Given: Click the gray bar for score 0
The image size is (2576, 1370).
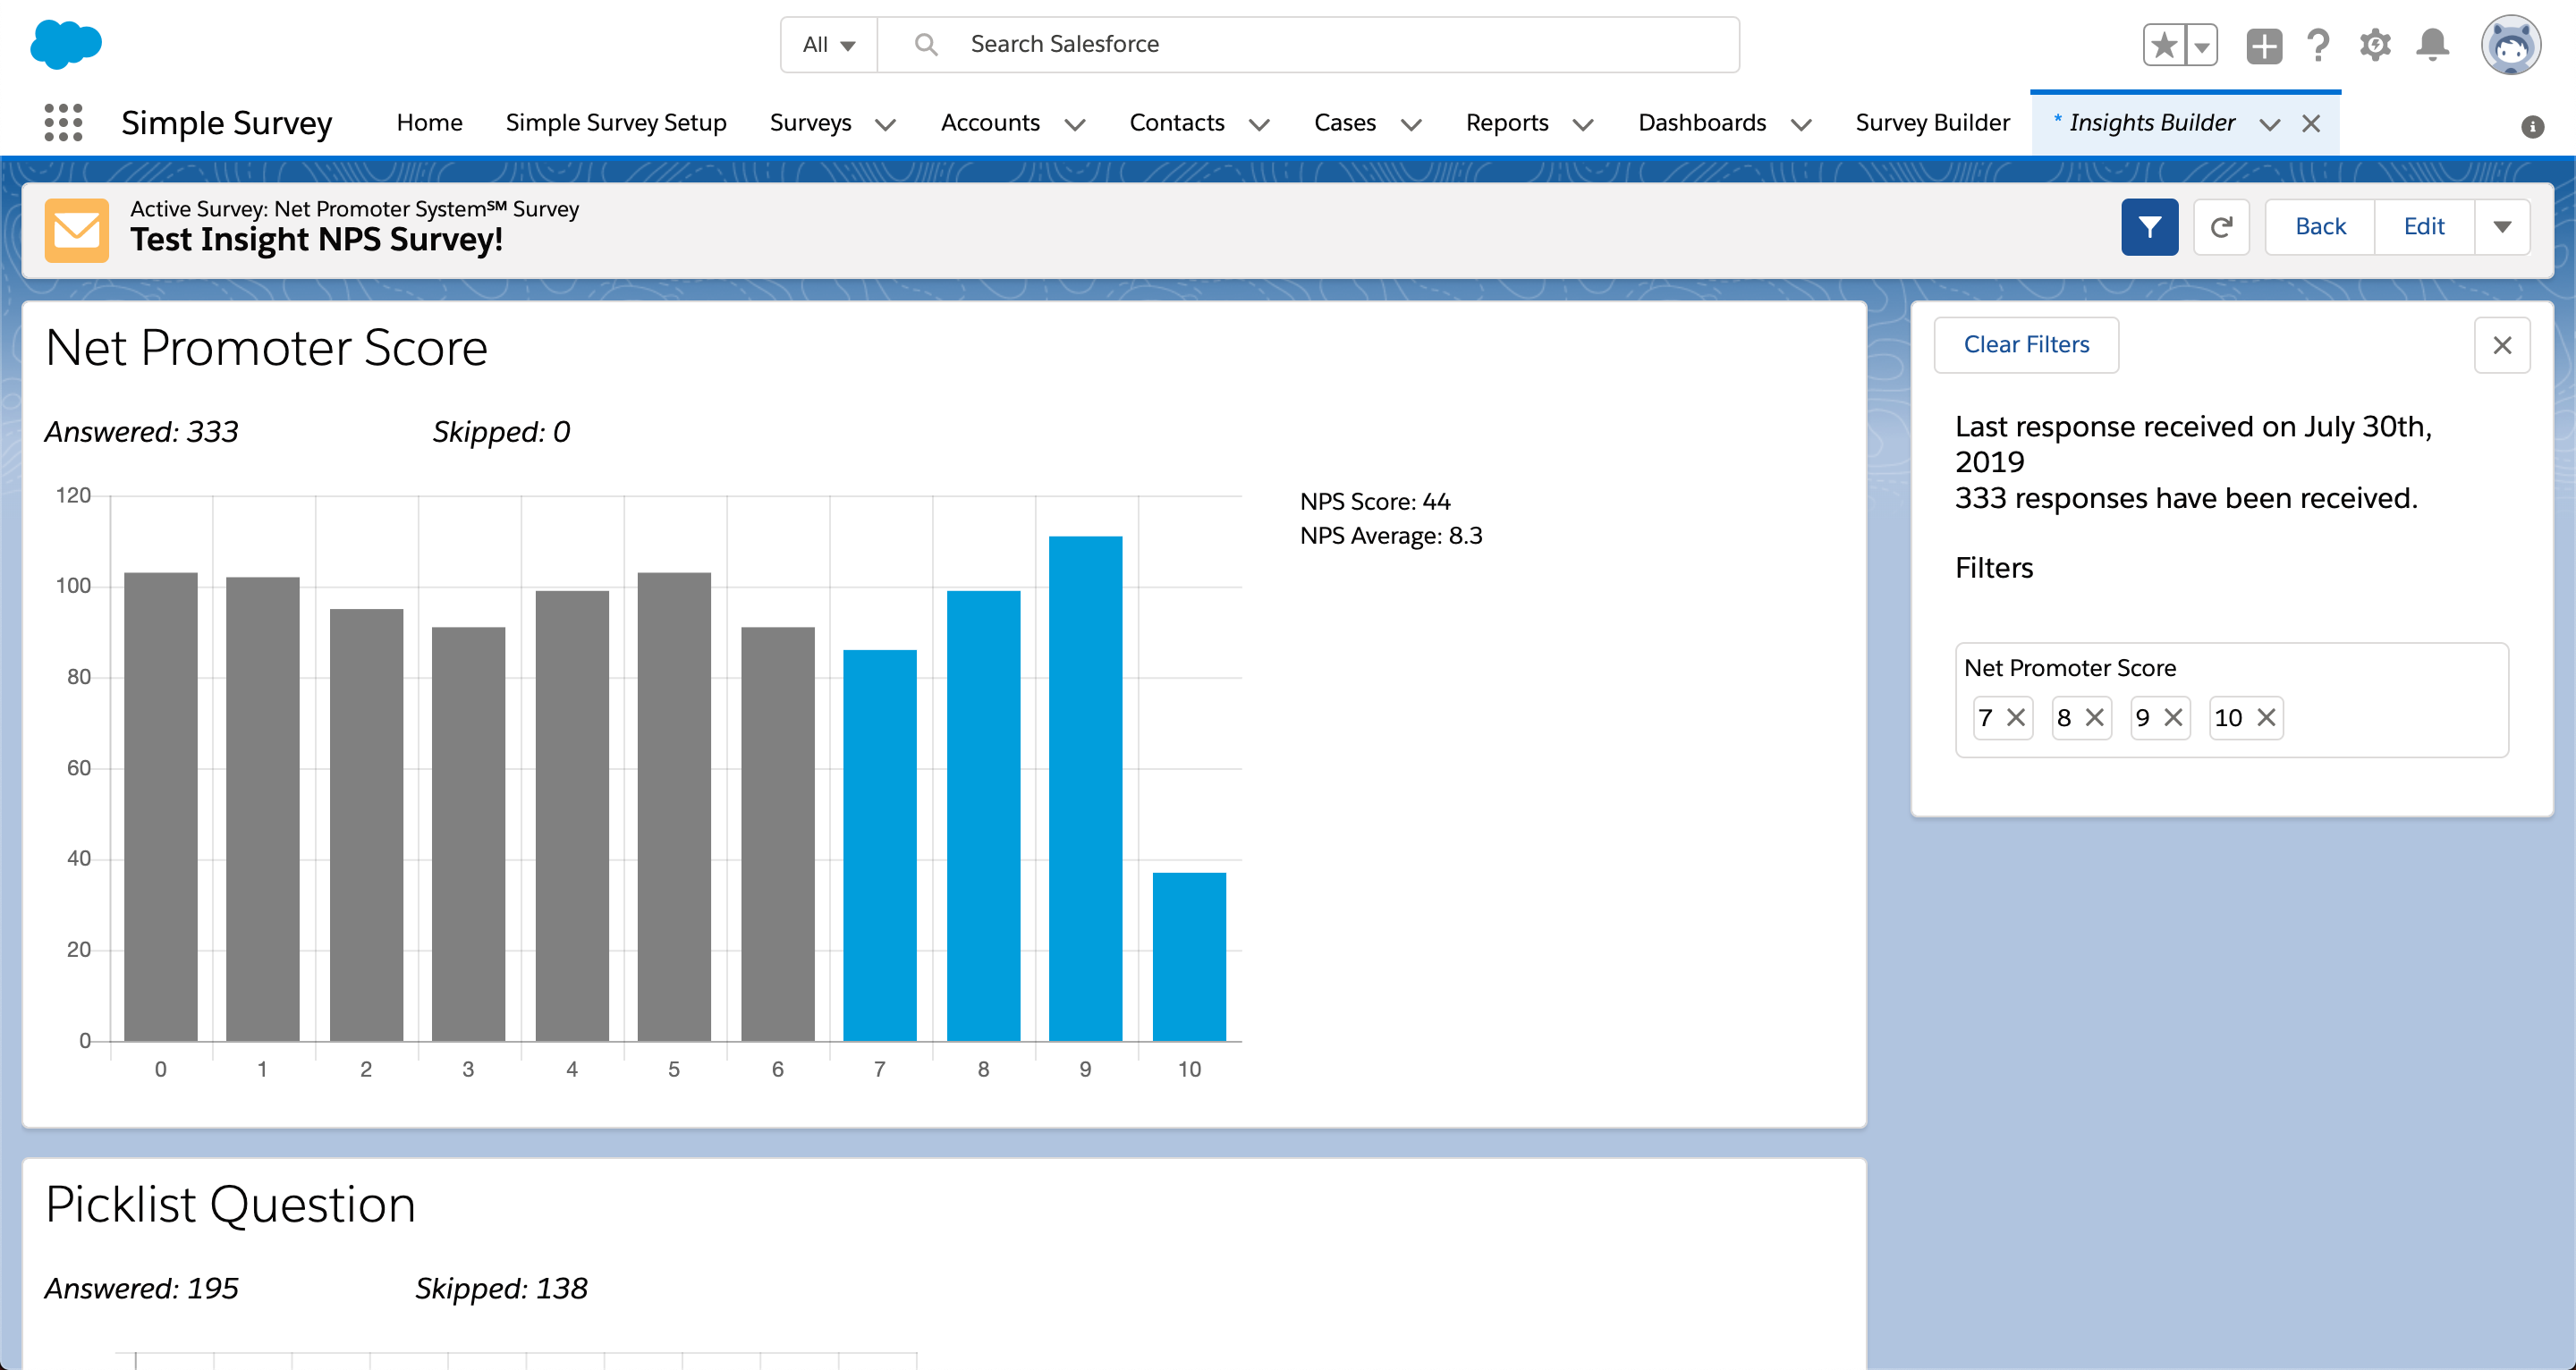Looking at the screenshot, I should point(161,806).
